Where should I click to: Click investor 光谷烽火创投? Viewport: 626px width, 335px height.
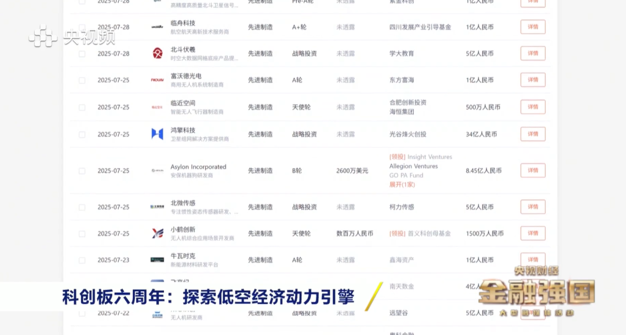408,134
